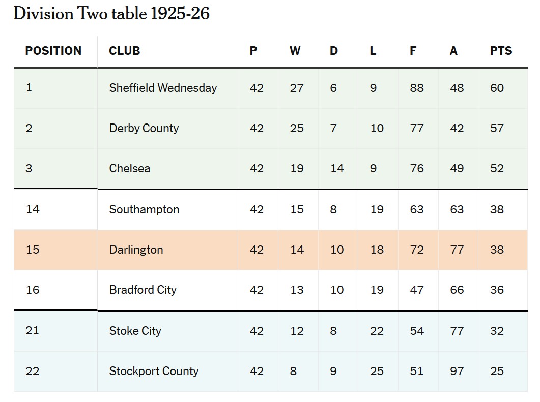Click the Chelsea club name

(x=130, y=168)
